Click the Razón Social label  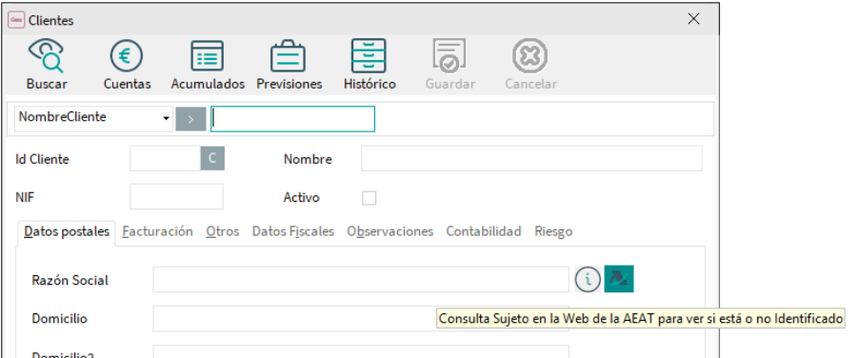click(x=70, y=280)
